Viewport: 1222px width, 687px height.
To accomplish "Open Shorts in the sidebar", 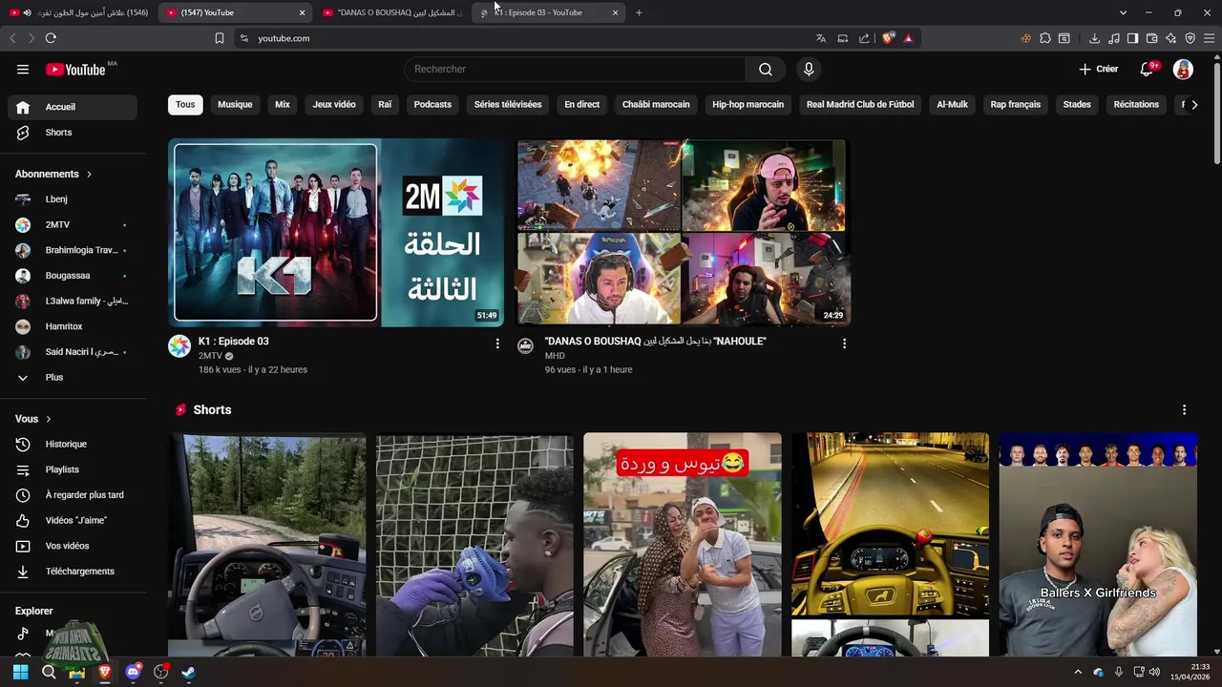I will point(73,133).
